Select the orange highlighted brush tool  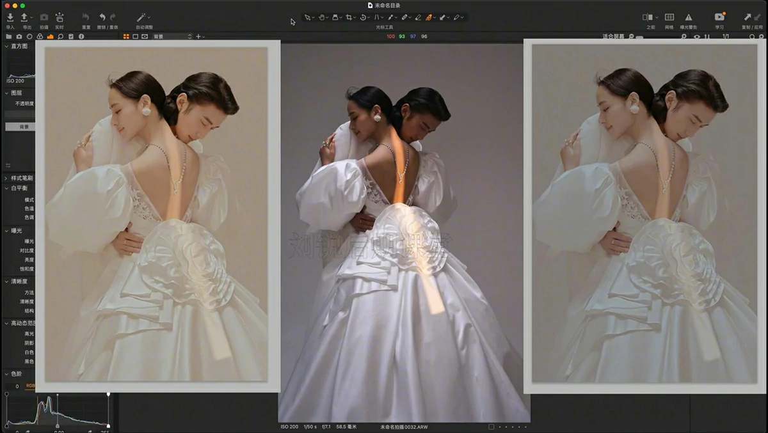(x=429, y=17)
